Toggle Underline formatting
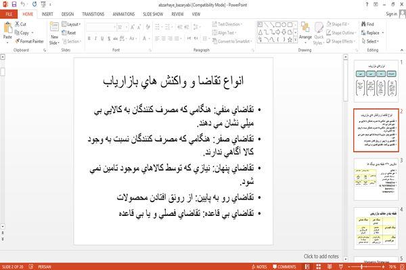The width and height of the screenshot is (406, 270). 102,39
